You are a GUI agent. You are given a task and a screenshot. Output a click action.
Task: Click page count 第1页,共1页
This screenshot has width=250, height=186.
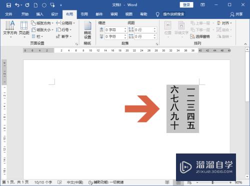click(x=15, y=182)
